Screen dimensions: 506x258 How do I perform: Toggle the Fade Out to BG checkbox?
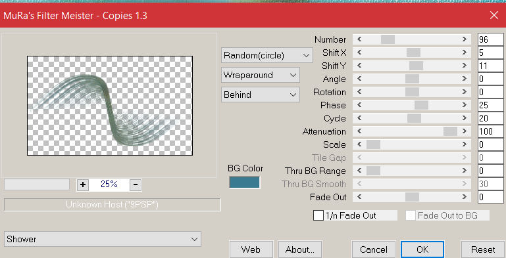[x=411, y=215]
